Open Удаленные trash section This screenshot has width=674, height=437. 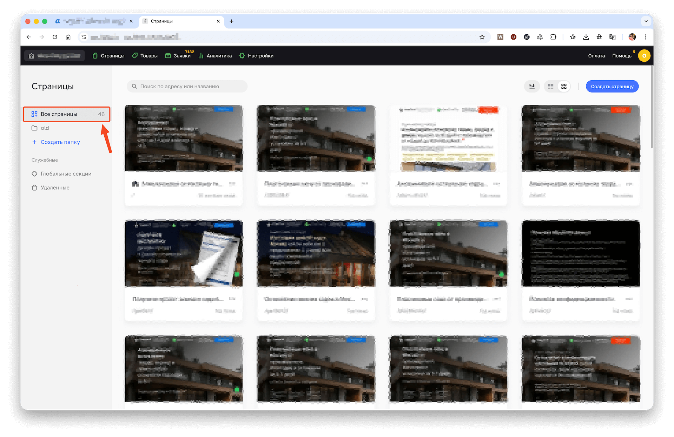point(55,188)
